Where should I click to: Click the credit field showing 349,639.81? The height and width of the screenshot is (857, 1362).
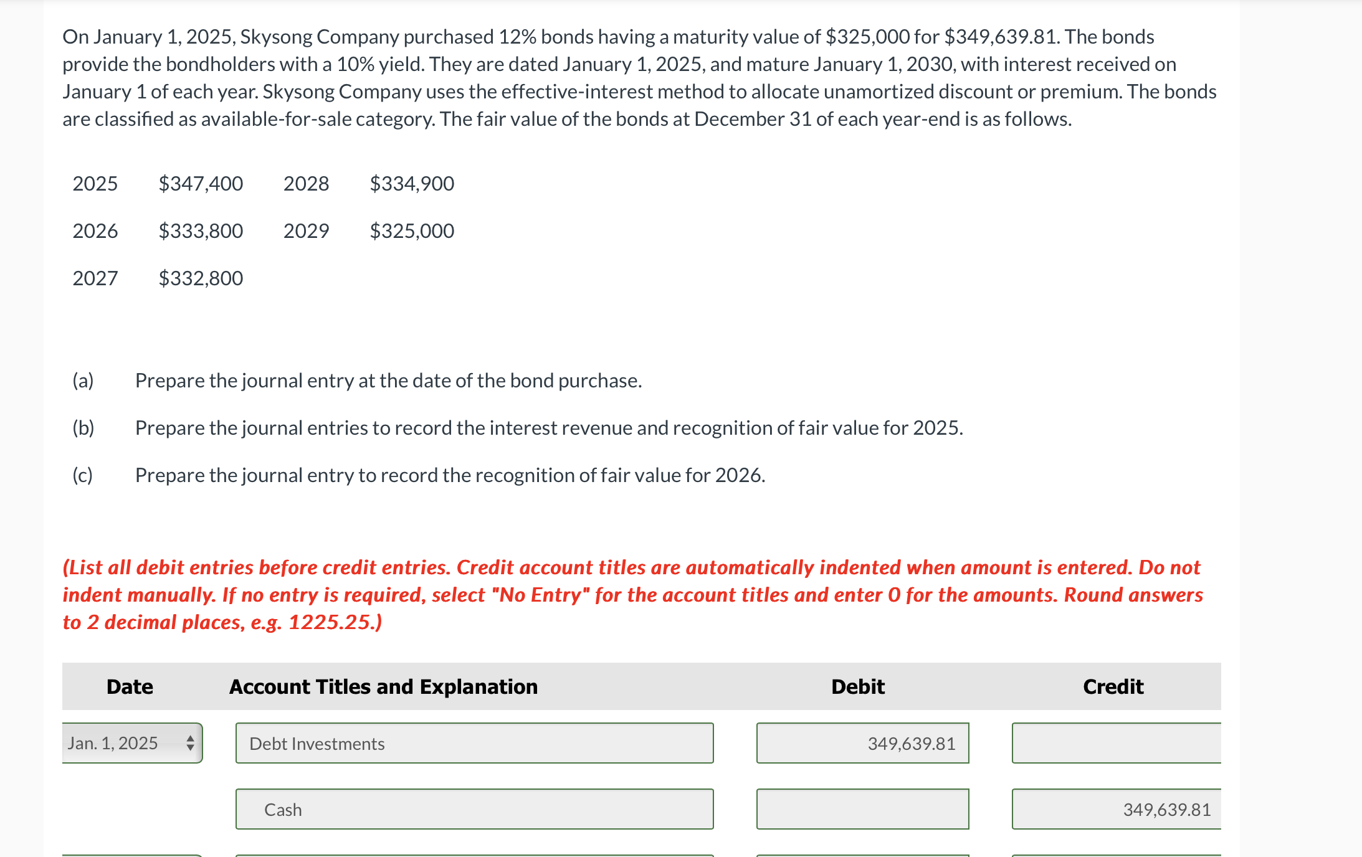[x=1116, y=809]
